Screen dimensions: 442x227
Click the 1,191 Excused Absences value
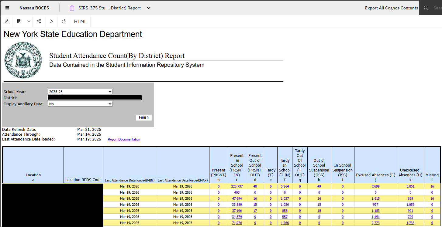(x=375, y=217)
